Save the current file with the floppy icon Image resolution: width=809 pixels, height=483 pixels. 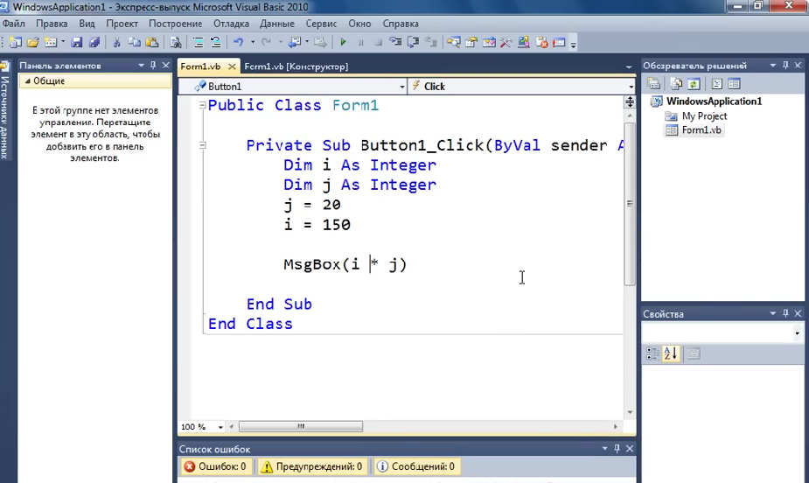point(77,42)
